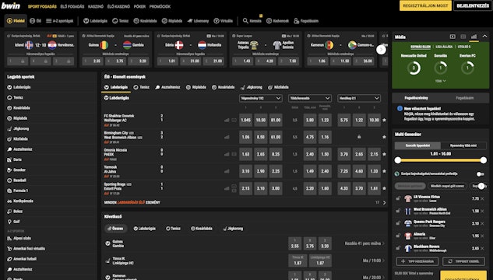Expand Több in the Média widget
Screen dimensions: 493x280
click(441, 81)
